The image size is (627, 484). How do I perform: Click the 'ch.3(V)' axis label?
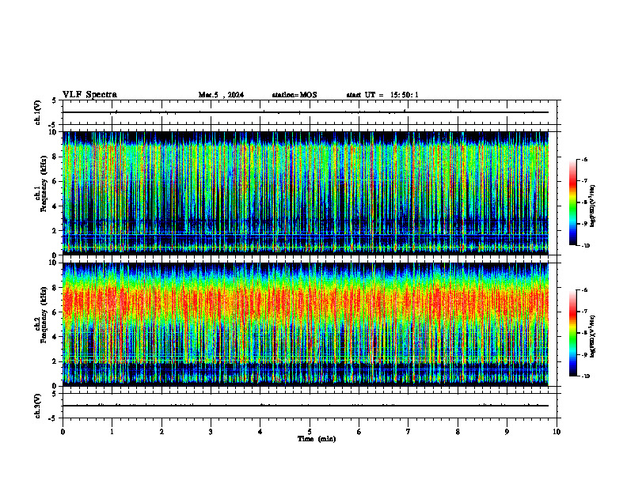tap(37, 406)
